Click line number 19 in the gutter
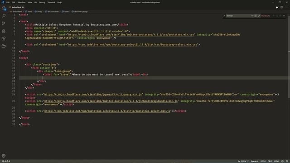Screen dimensions: 290x163 tap(14, 78)
